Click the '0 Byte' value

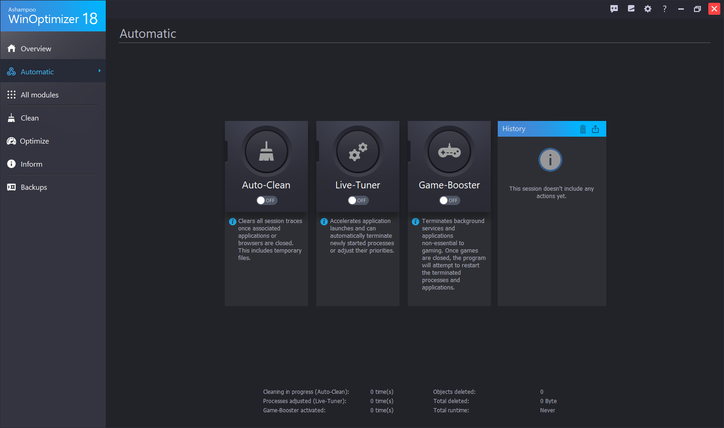[x=549, y=401]
